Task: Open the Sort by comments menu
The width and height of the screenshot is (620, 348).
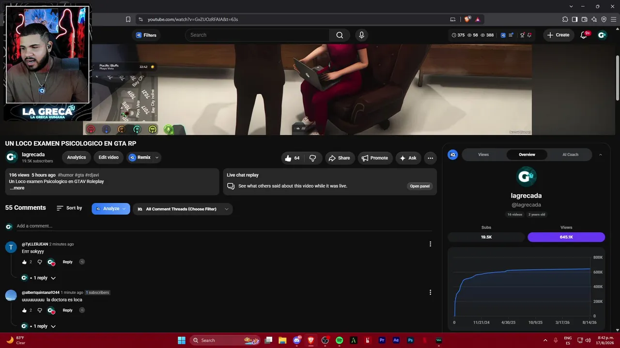Action: click(x=69, y=208)
